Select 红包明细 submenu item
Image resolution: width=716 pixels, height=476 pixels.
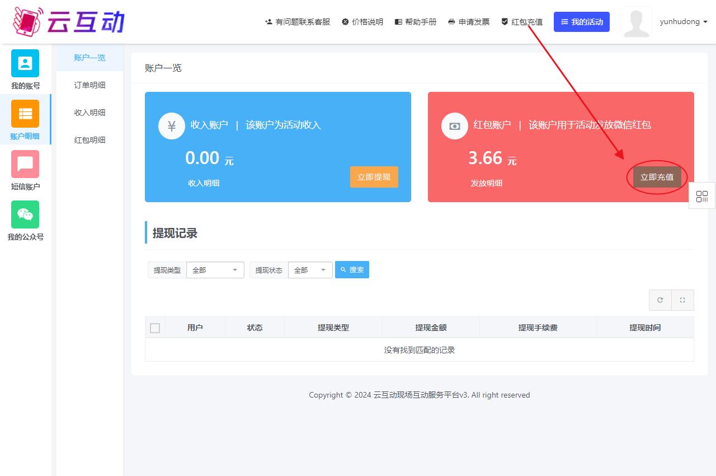click(89, 140)
